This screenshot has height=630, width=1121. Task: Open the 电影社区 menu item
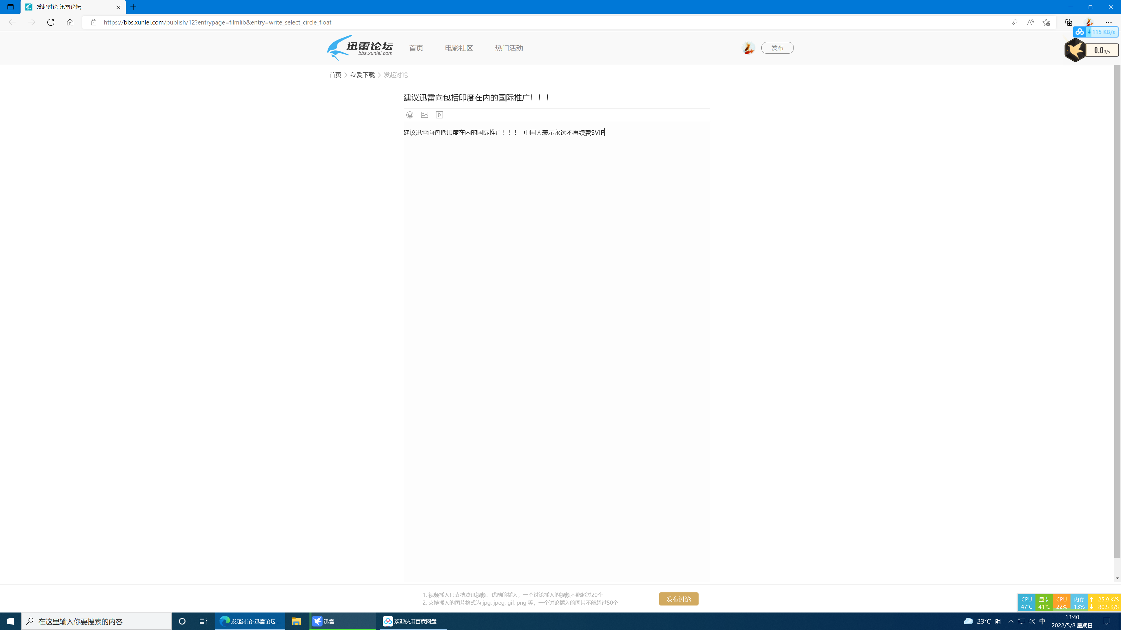pos(459,48)
